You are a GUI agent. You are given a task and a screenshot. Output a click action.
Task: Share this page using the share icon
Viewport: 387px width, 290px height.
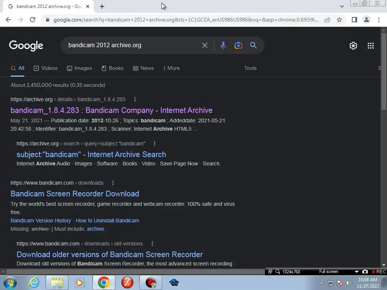coord(327,20)
